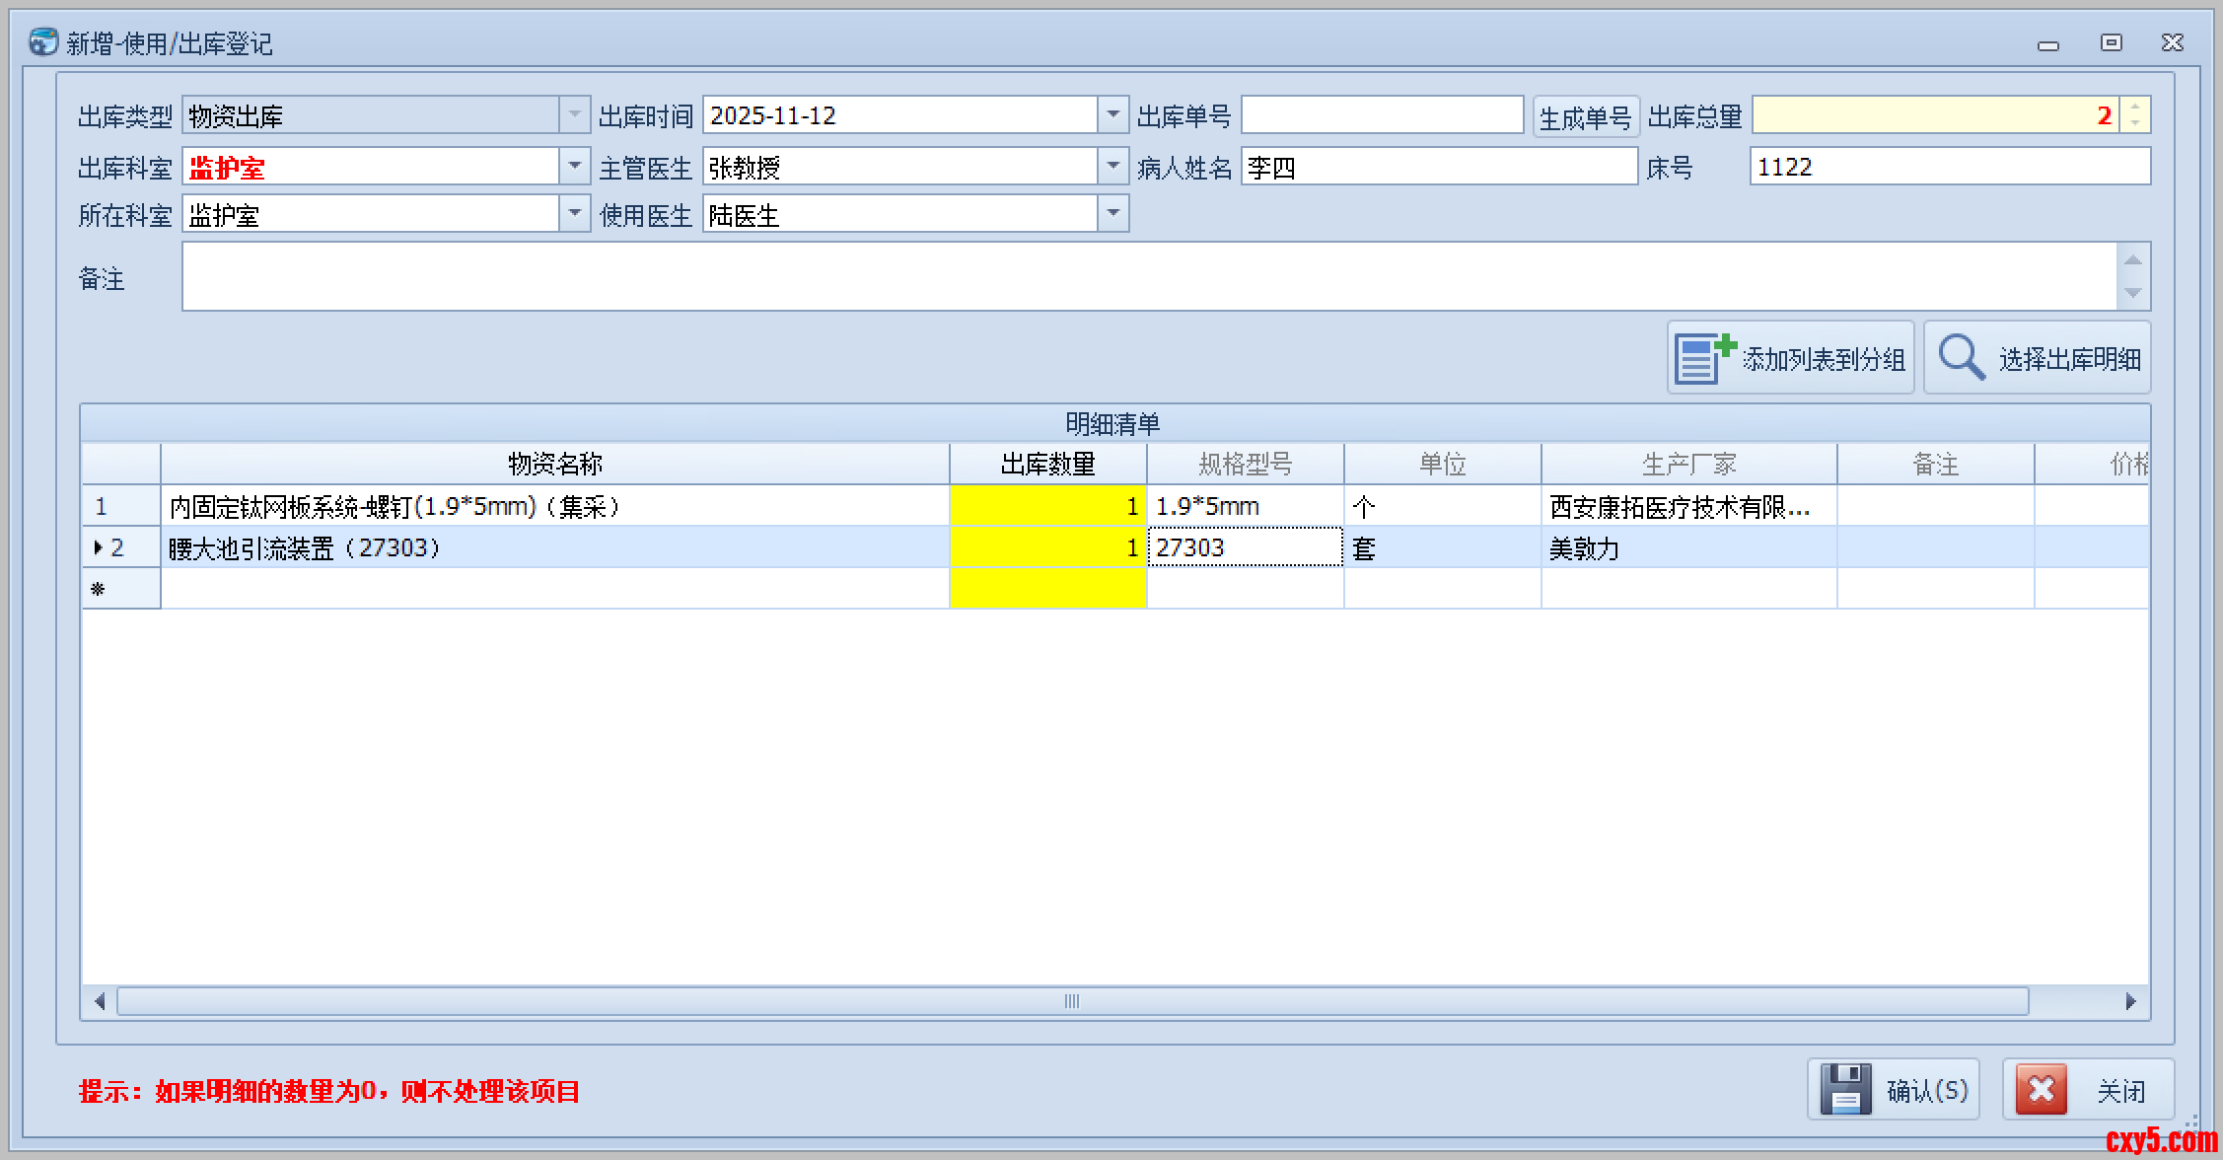Click the 物资名称 column header
2223x1160 pixels.
pyautogui.click(x=554, y=464)
